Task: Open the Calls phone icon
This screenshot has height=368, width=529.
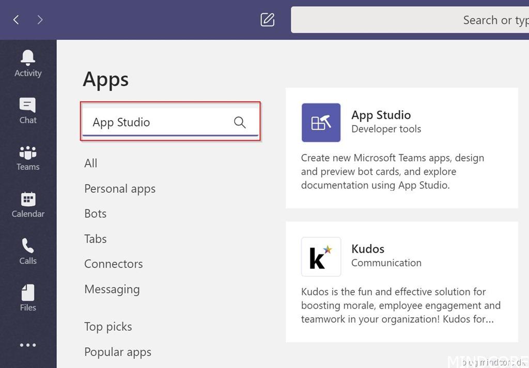Action: click(x=28, y=246)
